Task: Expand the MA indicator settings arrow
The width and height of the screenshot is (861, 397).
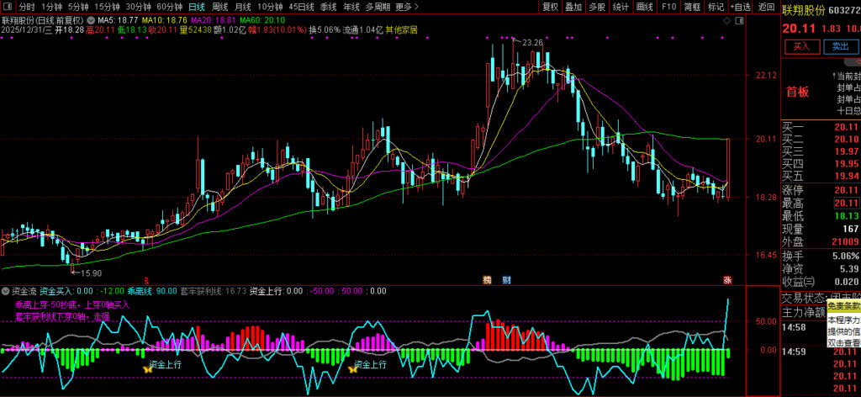Action: pyautogui.click(x=91, y=19)
